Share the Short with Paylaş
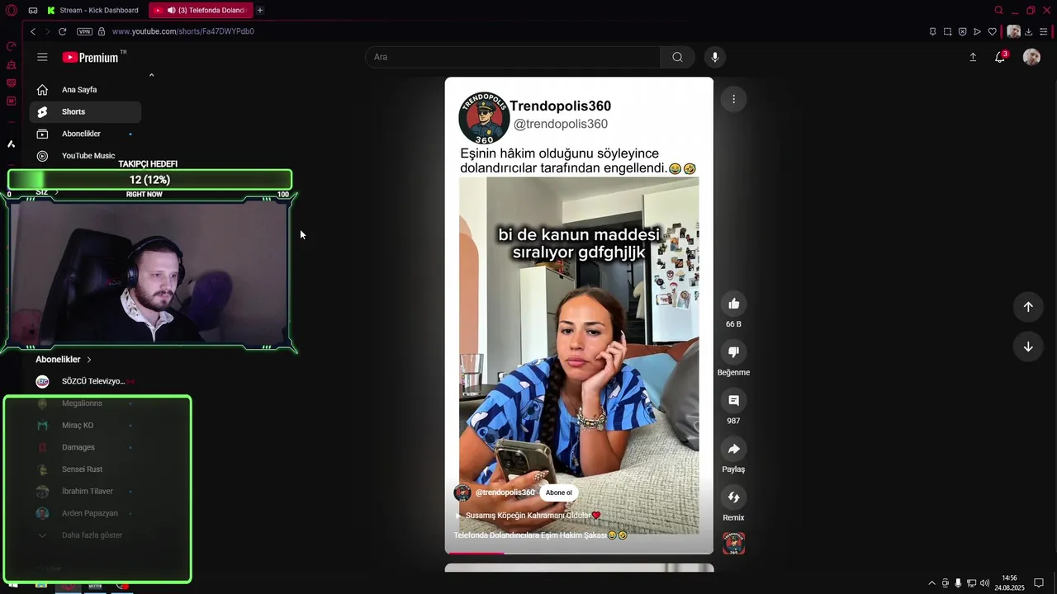 click(733, 449)
